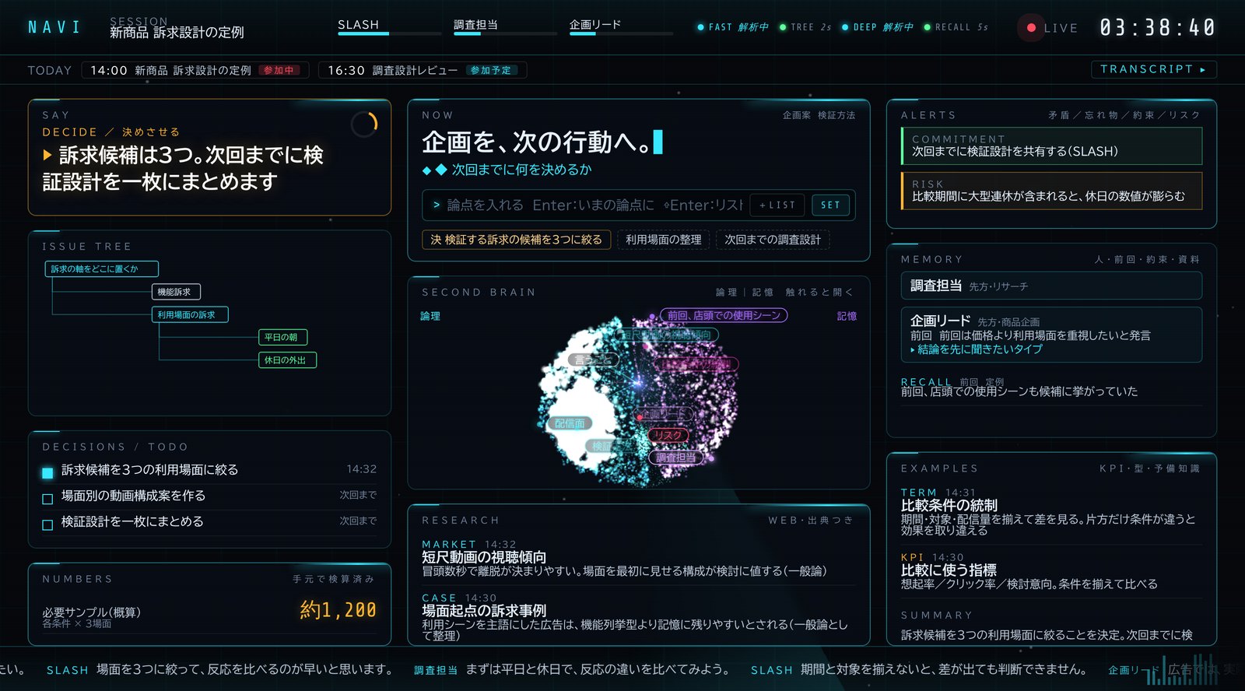This screenshot has height=691, width=1245.
Task: Select the 平日の朝 leaf node
Action: [x=282, y=337]
